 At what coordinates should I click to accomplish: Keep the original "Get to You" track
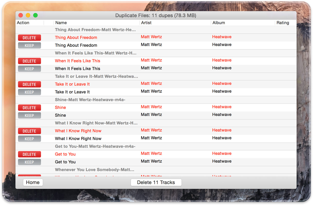[29, 162]
